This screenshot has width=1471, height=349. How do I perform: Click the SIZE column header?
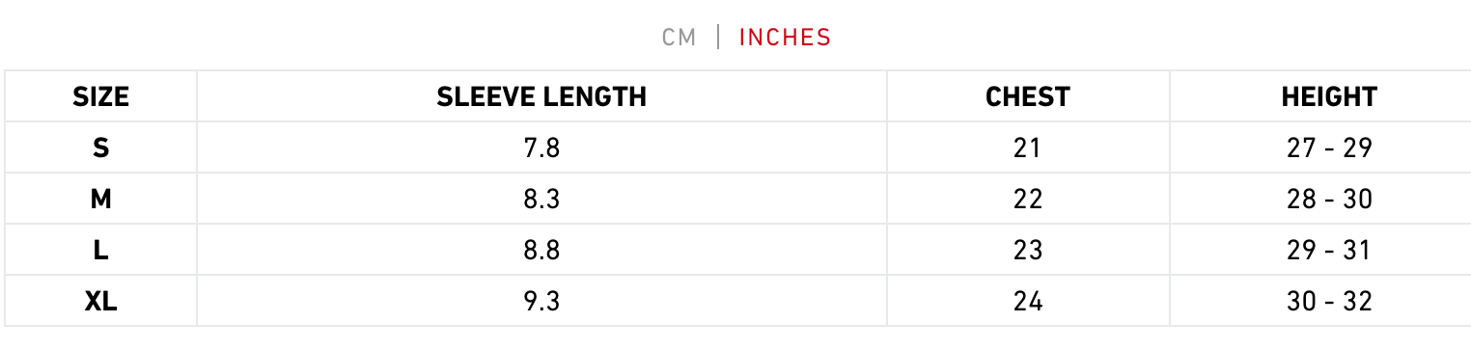pyautogui.click(x=100, y=96)
